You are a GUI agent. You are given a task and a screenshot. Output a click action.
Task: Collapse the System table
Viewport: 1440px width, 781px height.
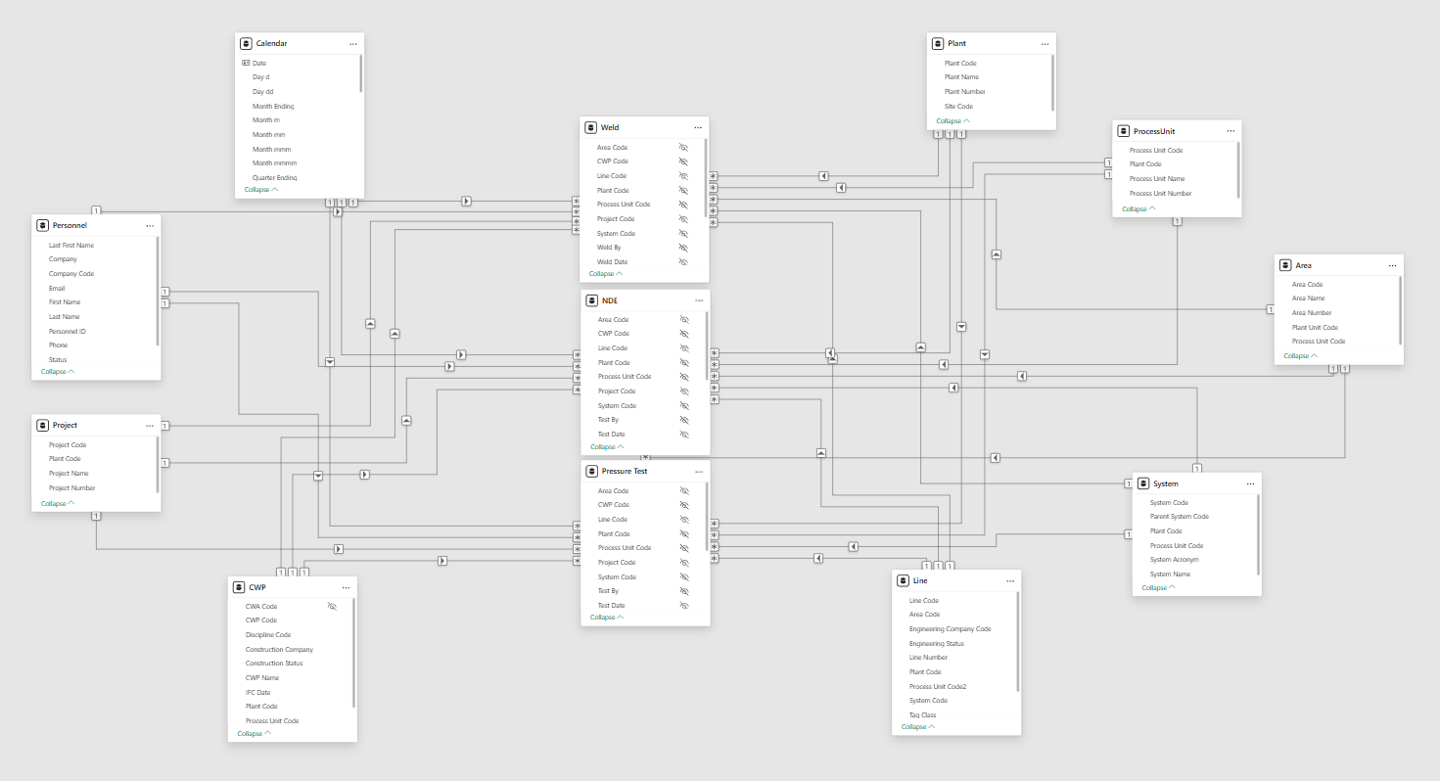pos(1158,587)
